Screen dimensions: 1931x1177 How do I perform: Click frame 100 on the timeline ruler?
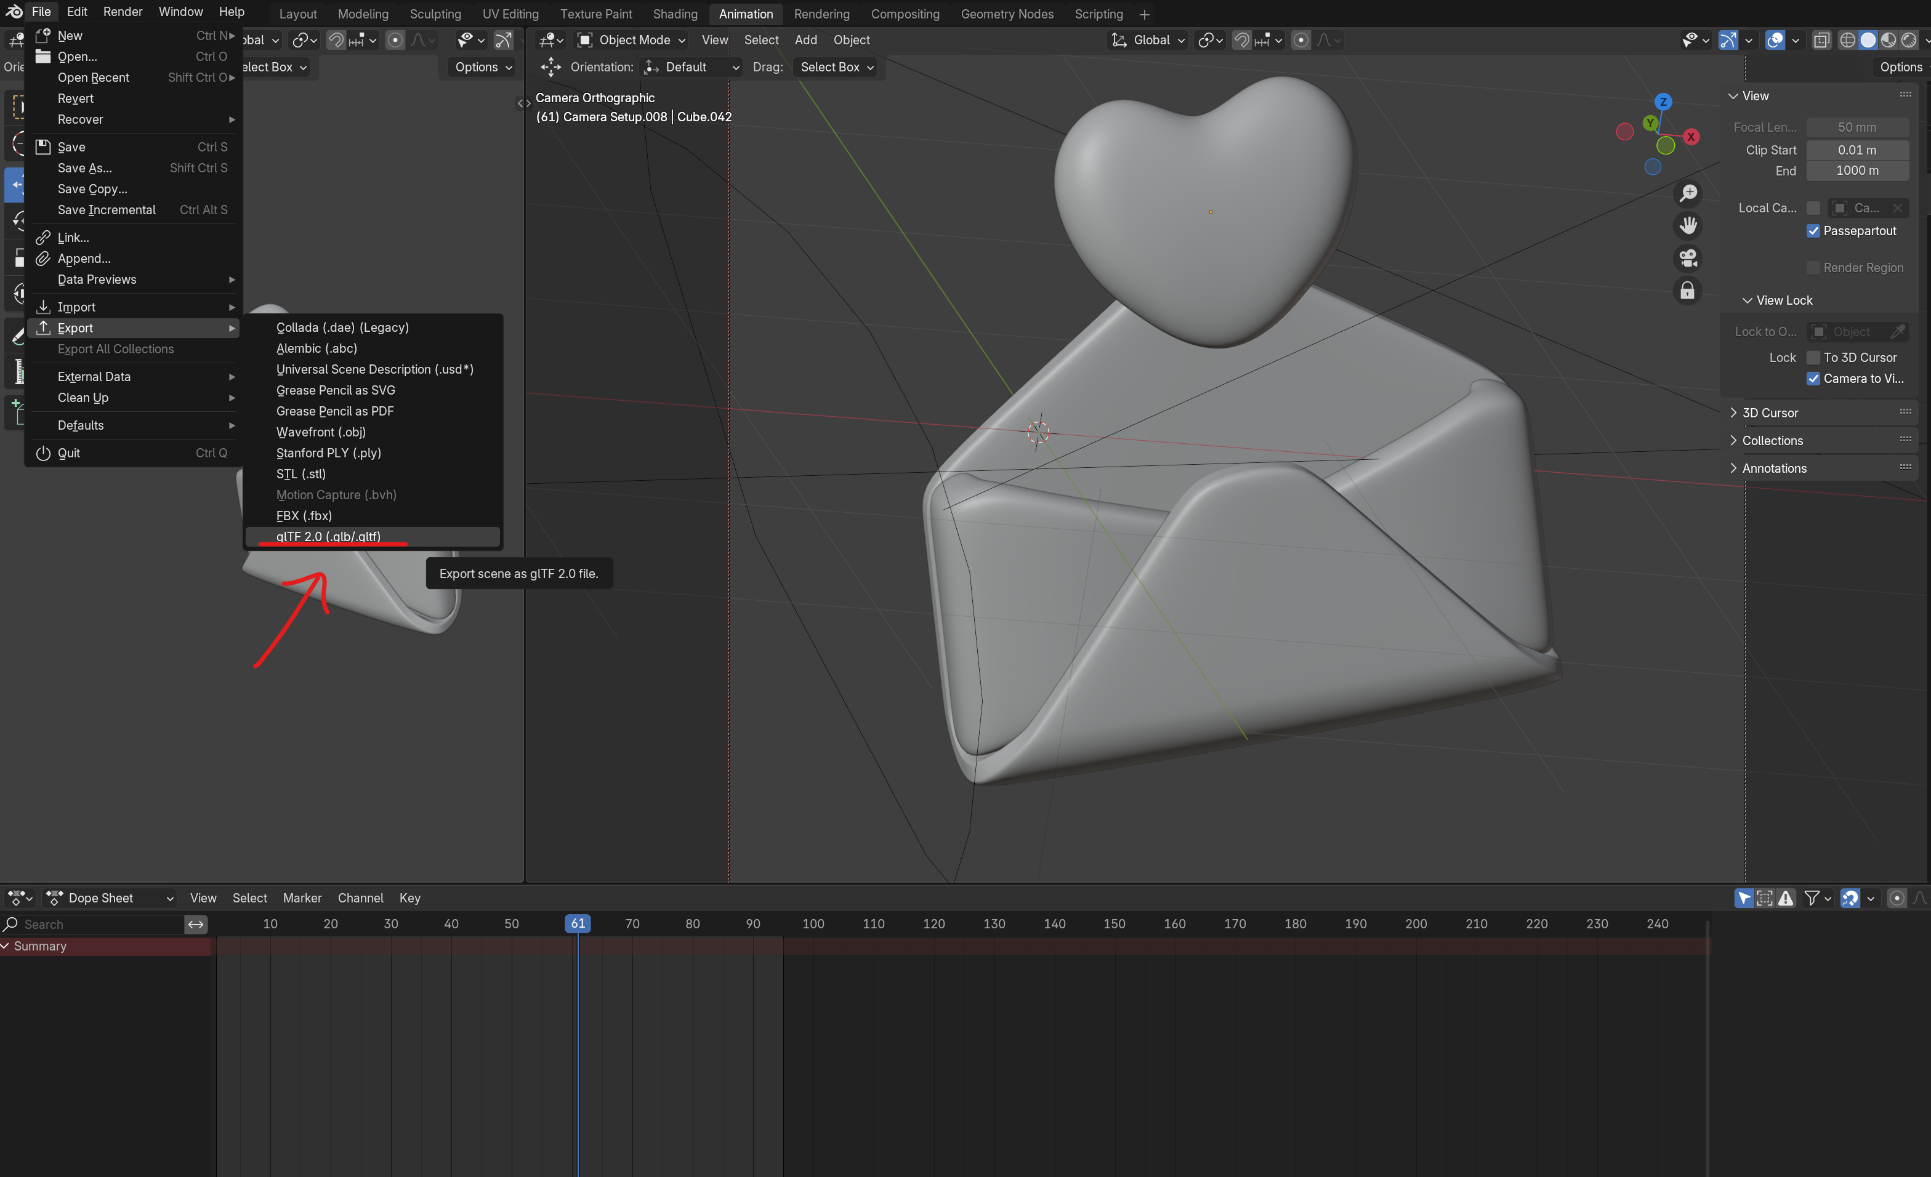(813, 924)
